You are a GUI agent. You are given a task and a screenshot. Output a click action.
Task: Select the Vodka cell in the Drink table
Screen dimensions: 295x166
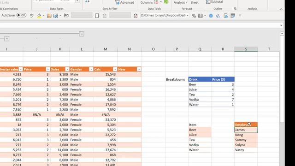coord(200,100)
